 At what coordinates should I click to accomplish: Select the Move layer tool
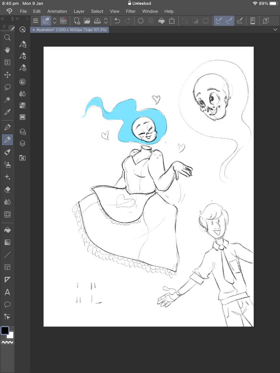7,75
